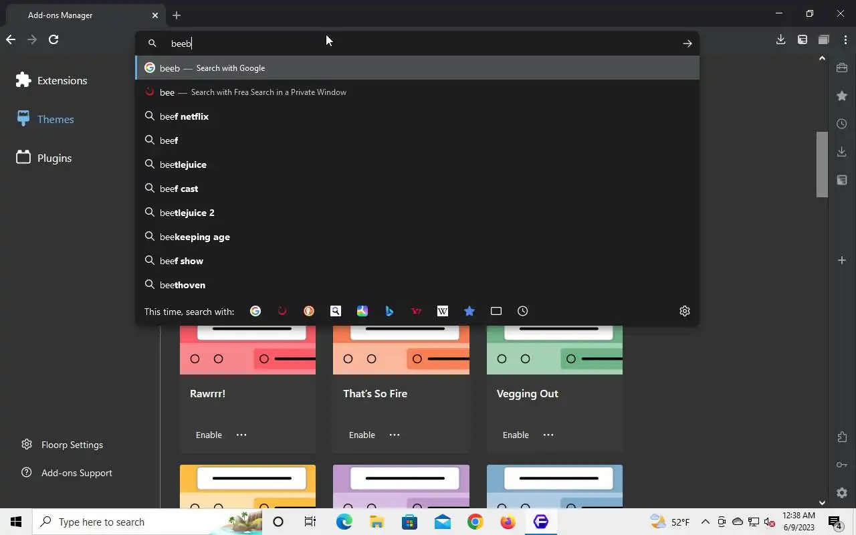Open Themes category in sidebar
Screen dimensions: 856x535
(x=45, y=119)
